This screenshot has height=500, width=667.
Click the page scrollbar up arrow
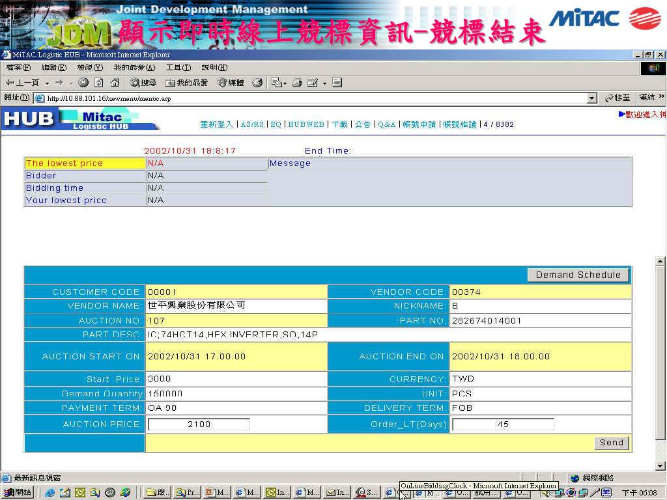(x=660, y=260)
